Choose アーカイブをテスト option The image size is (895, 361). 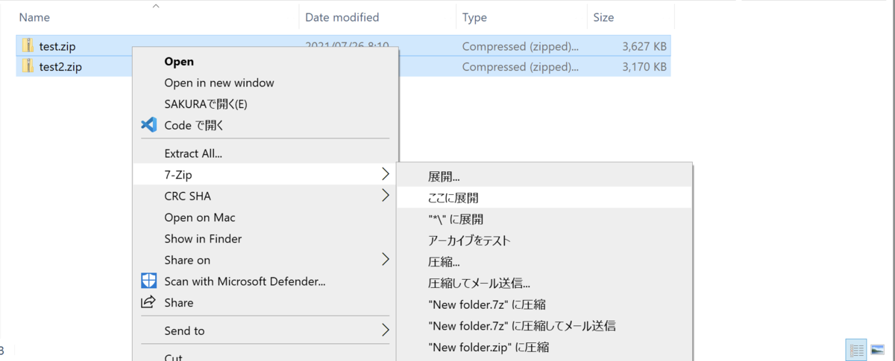click(x=469, y=240)
